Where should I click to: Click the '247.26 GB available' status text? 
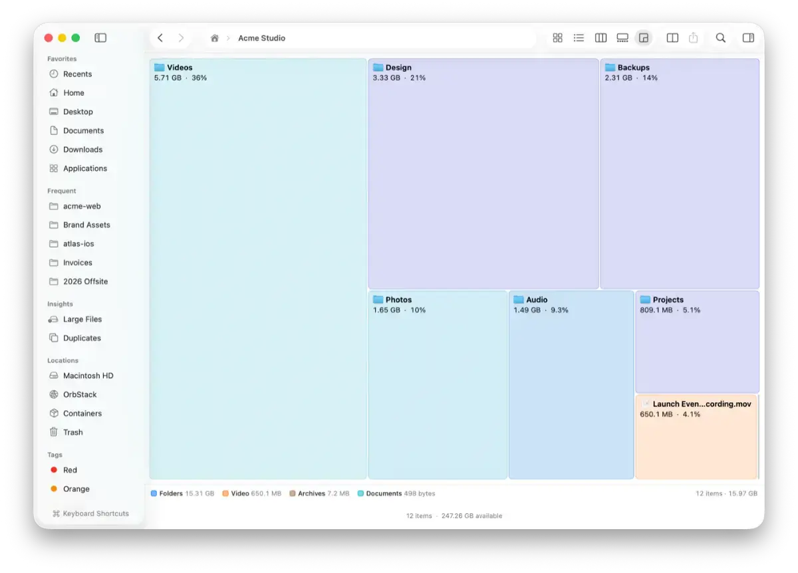[472, 516]
